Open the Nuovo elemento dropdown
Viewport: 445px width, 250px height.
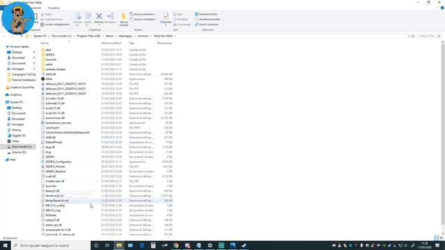pos(143,14)
